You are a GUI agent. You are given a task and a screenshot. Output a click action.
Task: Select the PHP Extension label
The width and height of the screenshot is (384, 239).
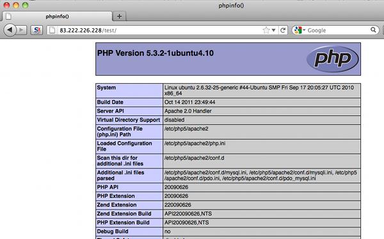[x=116, y=196]
